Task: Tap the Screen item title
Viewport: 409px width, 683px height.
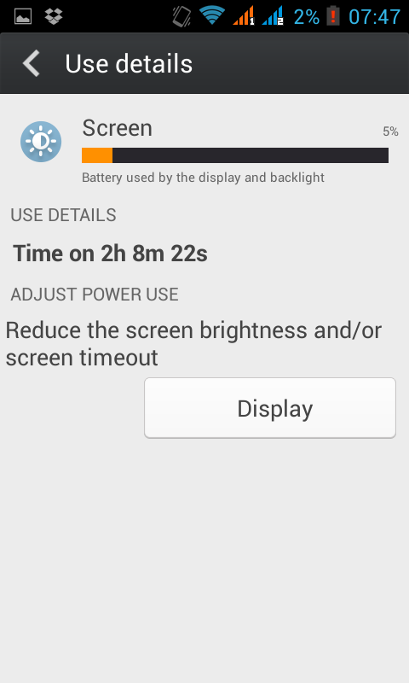Action: (x=118, y=128)
